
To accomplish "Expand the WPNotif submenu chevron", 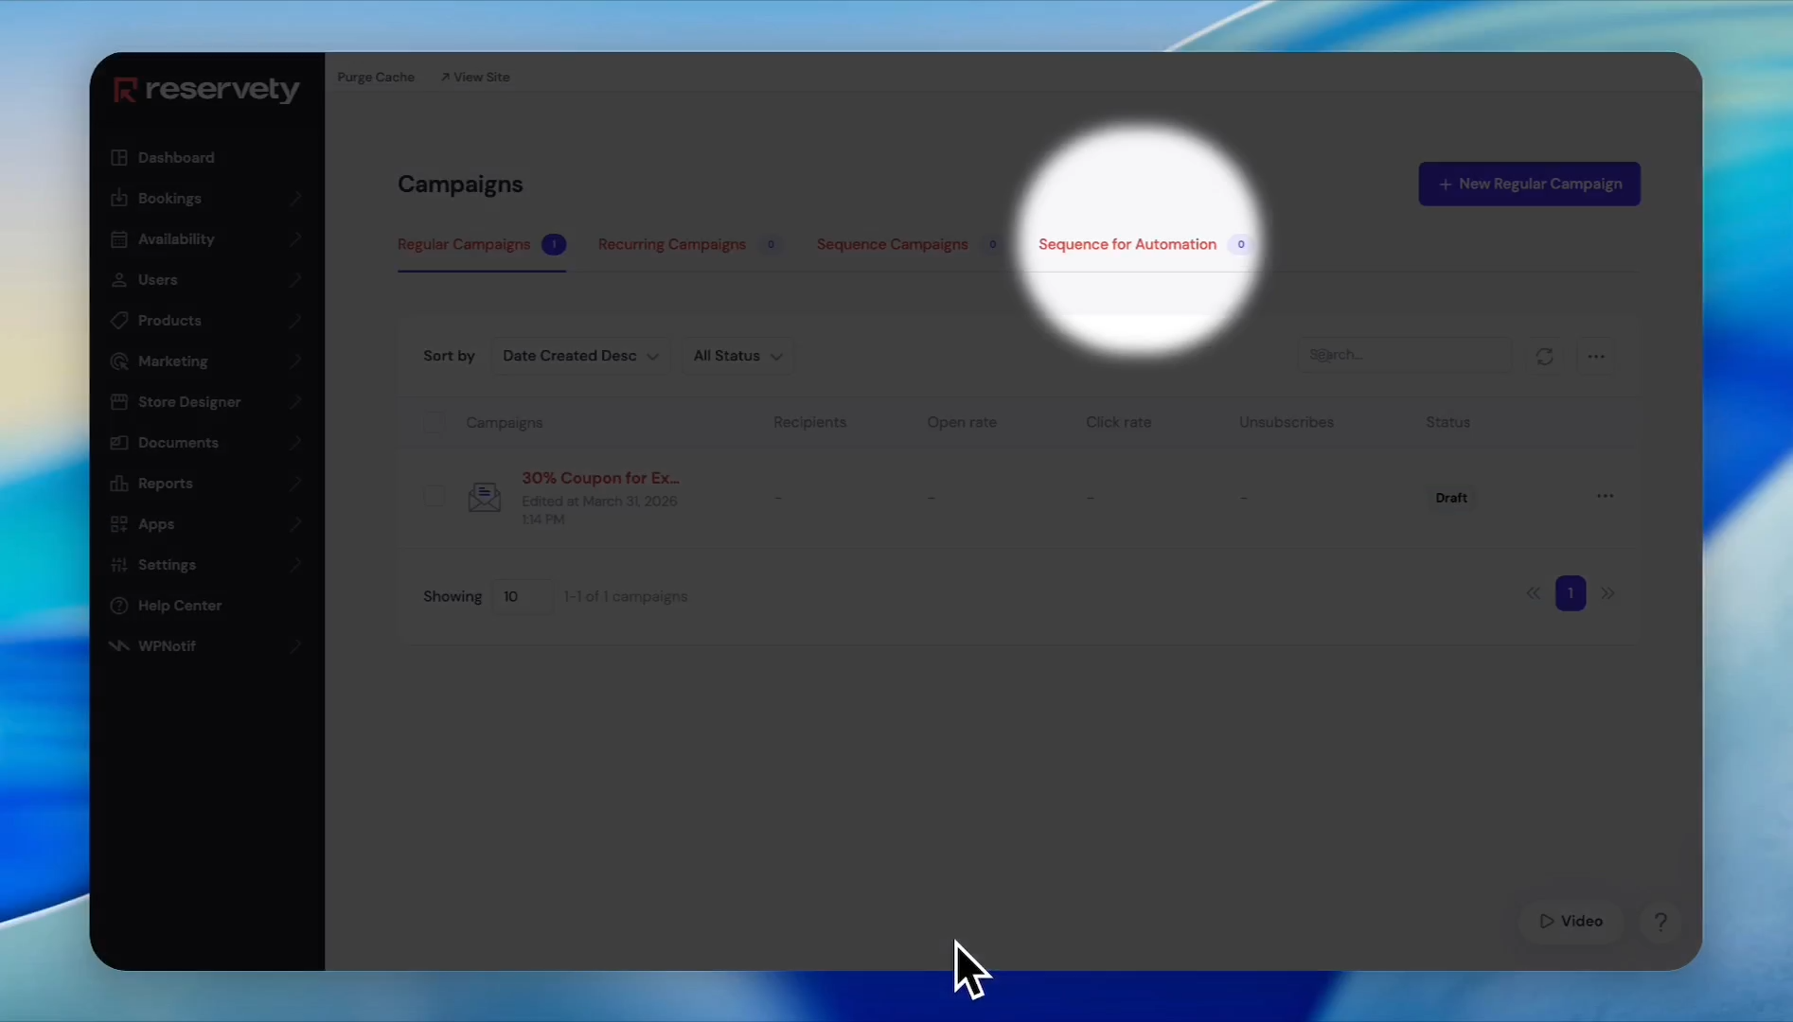I will [x=295, y=645].
